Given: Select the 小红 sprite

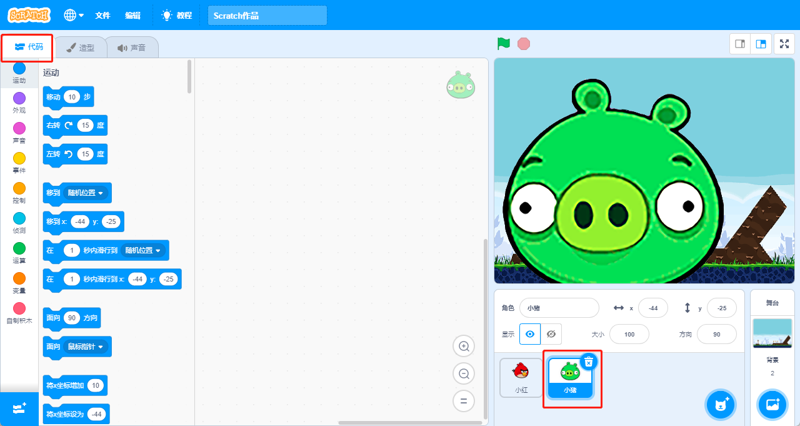Looking at the screenshot, I should [521, 377].
